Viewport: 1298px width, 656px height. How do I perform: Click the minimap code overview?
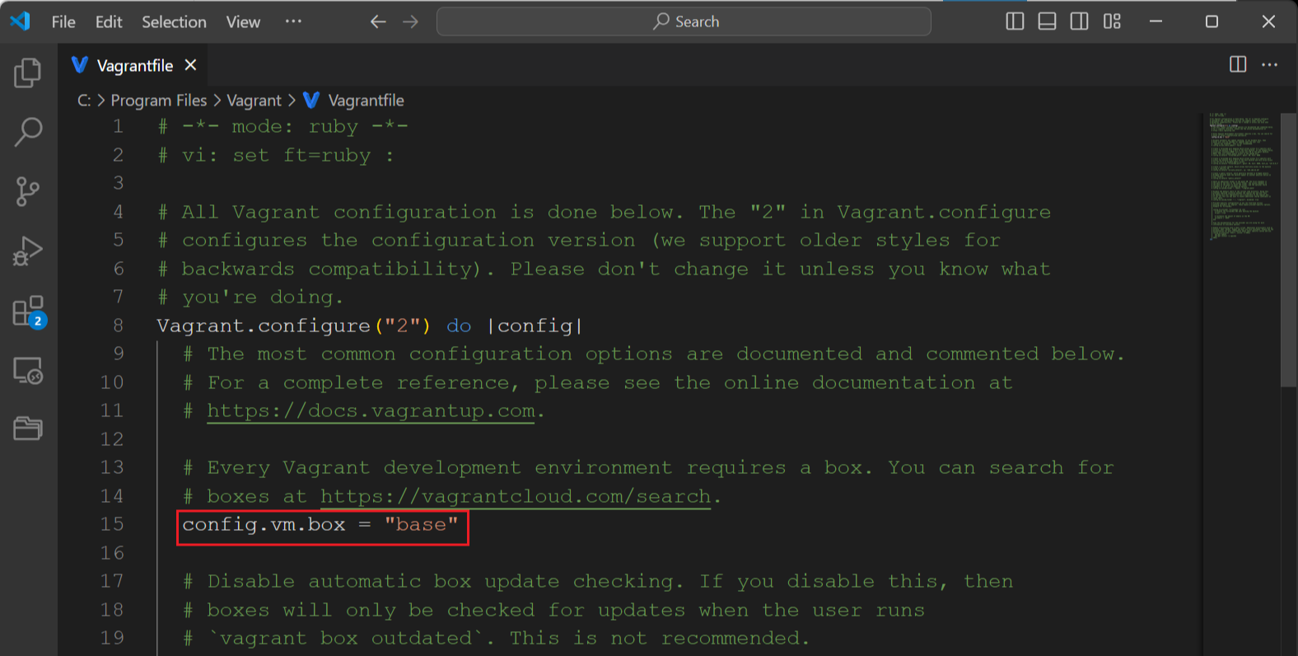(1243, 176)
